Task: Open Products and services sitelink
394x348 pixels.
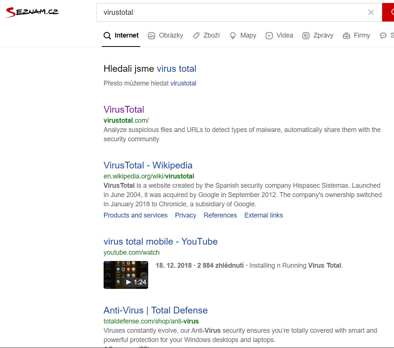Action: click(x=136, y=215)
